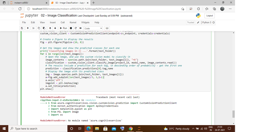The height and width of the screenshot is (132, 266).
Task: Open the Widgets menu
Action: (85, 22)
